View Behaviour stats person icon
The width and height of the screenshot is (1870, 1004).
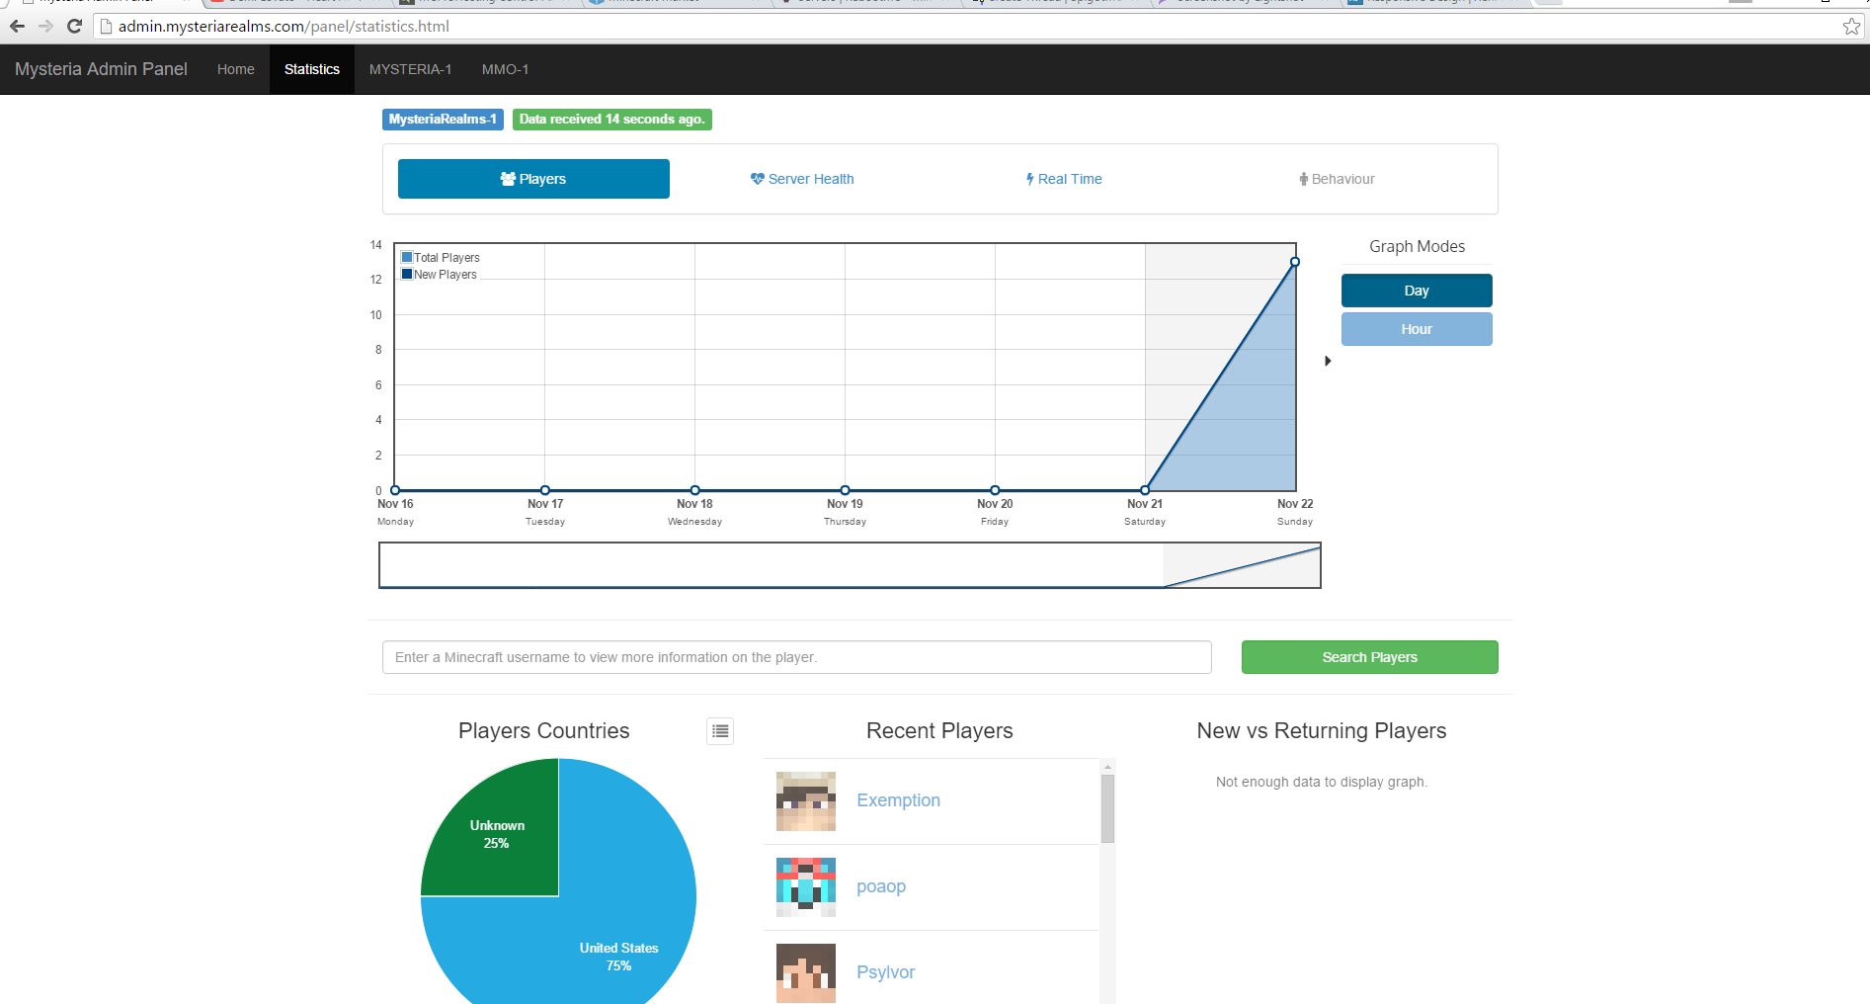(1302, 179)
